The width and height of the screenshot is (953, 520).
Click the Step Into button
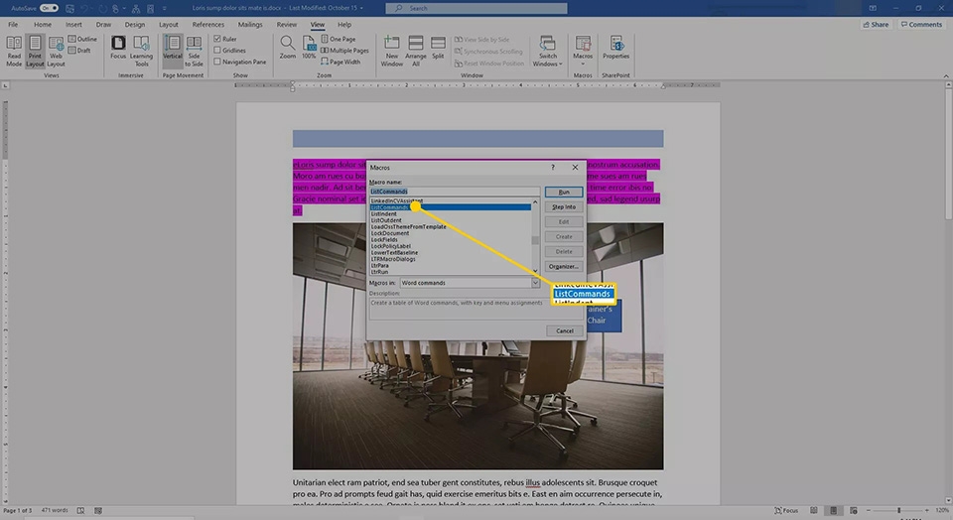click(x=564, y=207)
